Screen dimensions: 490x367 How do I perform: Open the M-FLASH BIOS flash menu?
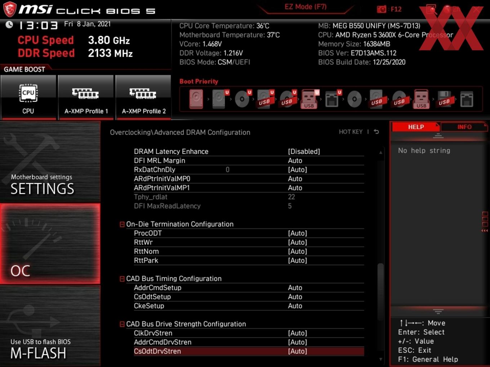(x=50, y=326)
